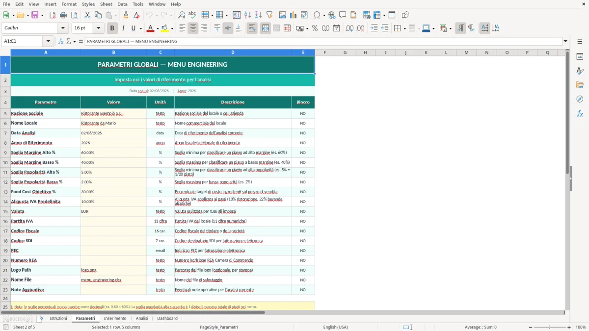589x331 pixels.
Task: Click the Split Window icon
Action: point(392,15)
